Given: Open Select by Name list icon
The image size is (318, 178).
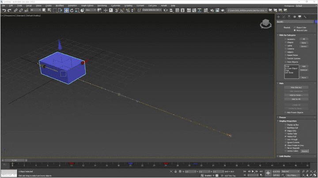Looking at the screenshot, I should click(x=49, y=10).
